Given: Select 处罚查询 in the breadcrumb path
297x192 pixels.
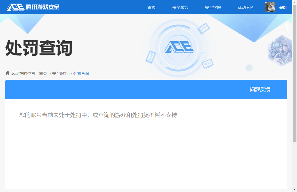Looking at the screenshot, I should click(x=81, y=73).
